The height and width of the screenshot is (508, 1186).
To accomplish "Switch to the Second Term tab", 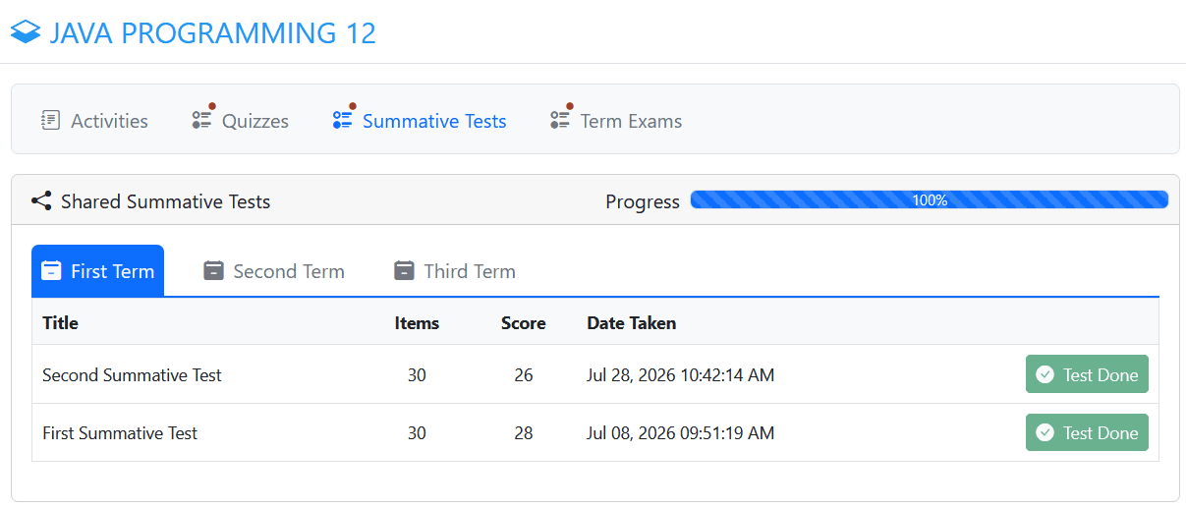I will coord(274,271).
